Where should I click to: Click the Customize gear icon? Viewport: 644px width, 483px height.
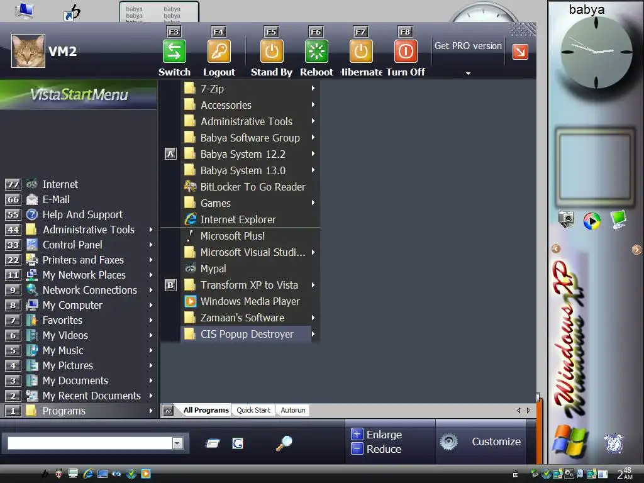click(448, 441)
